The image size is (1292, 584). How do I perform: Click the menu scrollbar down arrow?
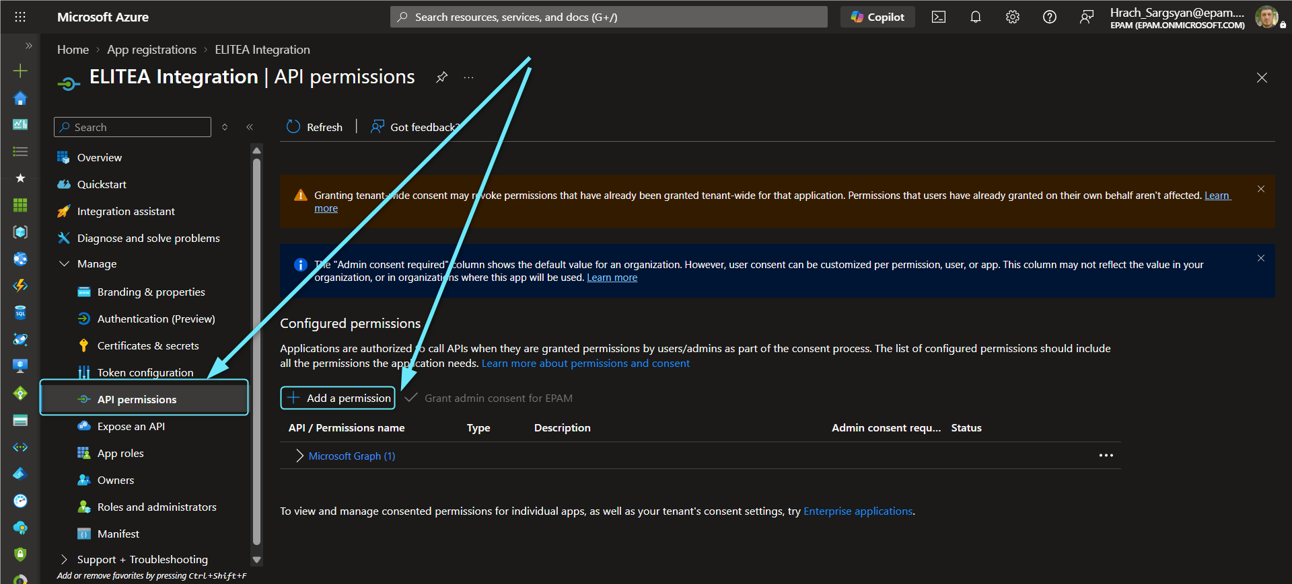click(256, 559)
